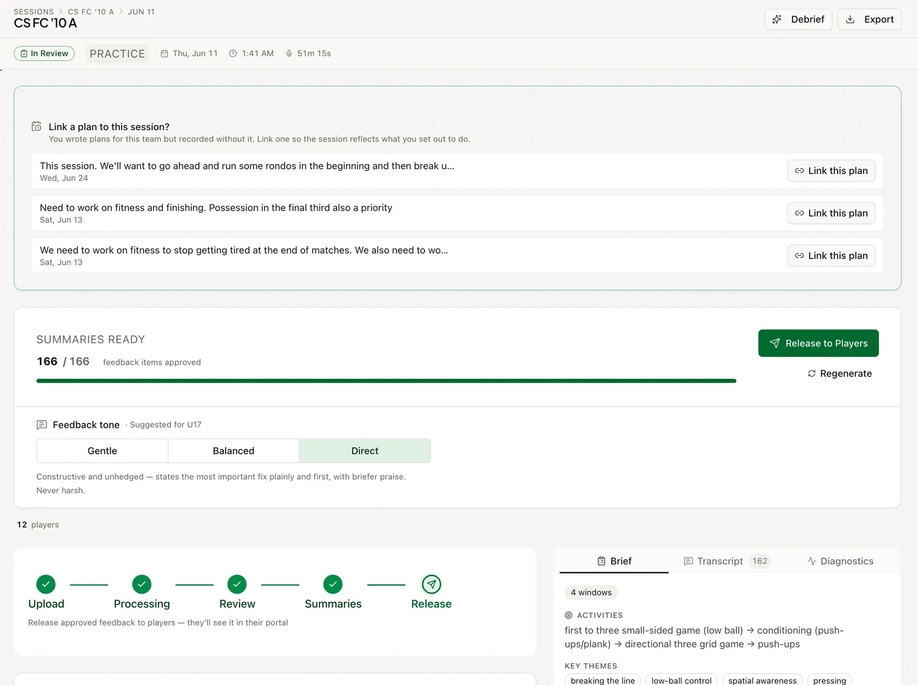Click the PRACTICE session type tag

(117, 54)
